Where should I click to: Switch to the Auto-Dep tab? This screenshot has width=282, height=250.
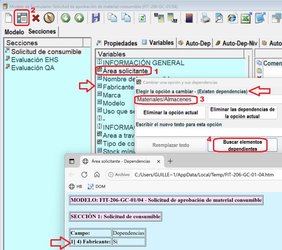click(194, 43)
